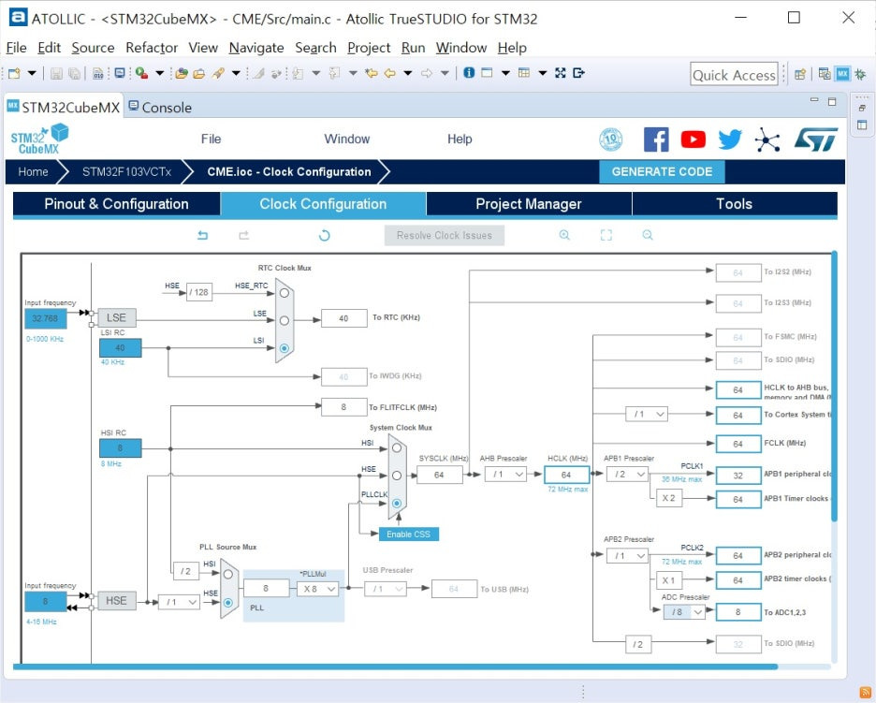Open the Facebook icon in CubeMX header
Image resolution: width=876 pixels, height=703 pixels.
[656, 139]
